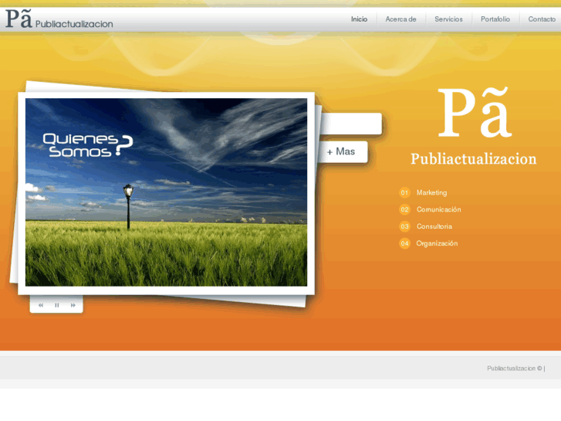Click the blank white tab above Mas
Viewport: 561px width, 421px height.
pos(350,124)
